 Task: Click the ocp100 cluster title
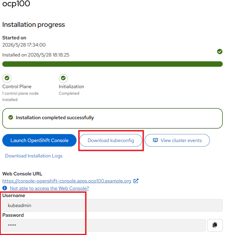16,4
